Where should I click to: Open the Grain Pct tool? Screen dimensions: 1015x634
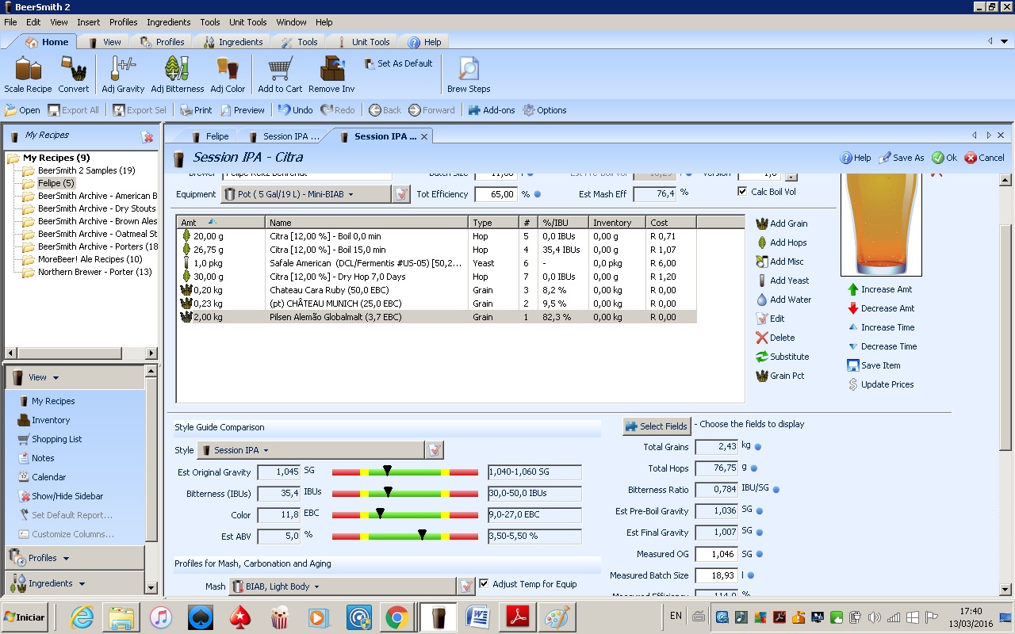779,376
